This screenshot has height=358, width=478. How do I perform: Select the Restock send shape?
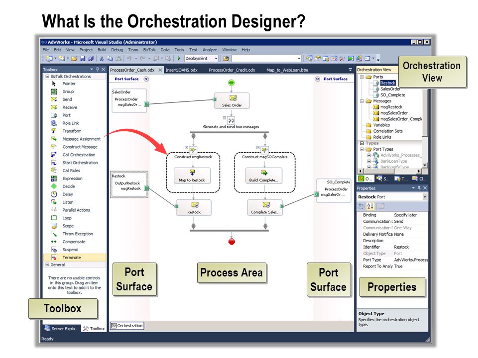pyautogui.click(x=194, y=208)
